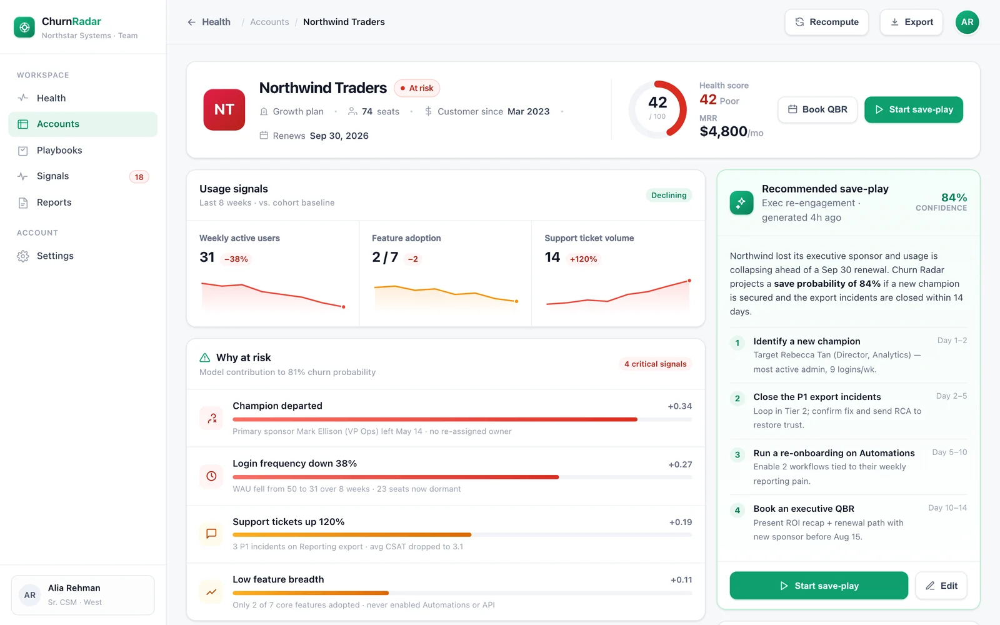This screenshot has height=625, width=1000.
Task: Click the Weekly active users chart
Action: 272,295
